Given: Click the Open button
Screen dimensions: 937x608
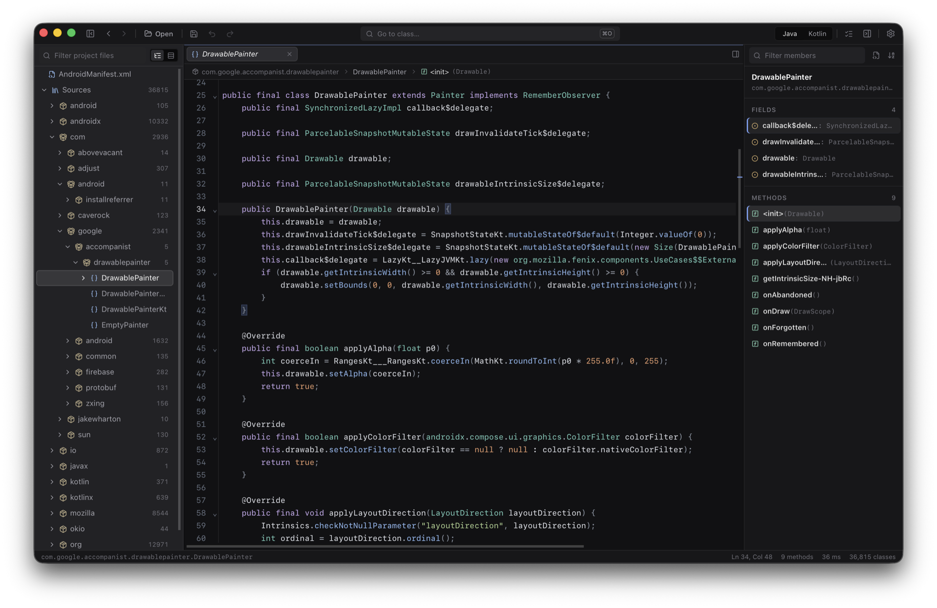Looking at the screenshot, I should (x=159, y=34).
